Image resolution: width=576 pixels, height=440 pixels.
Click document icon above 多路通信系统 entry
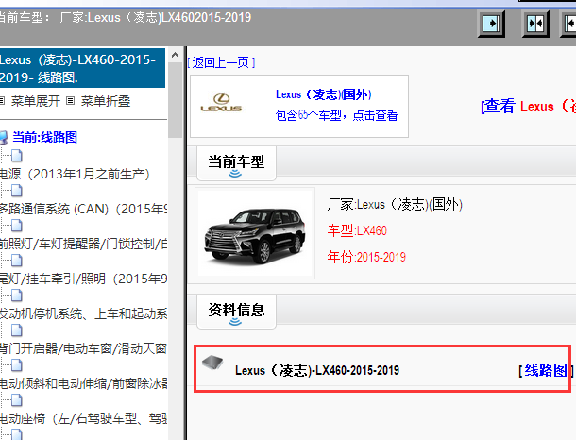click(x=17, y=191)
